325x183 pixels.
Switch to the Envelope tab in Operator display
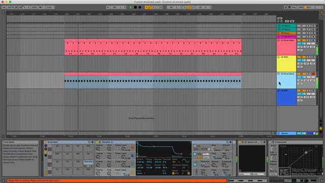pyautogui.click(x=142, y=157)
